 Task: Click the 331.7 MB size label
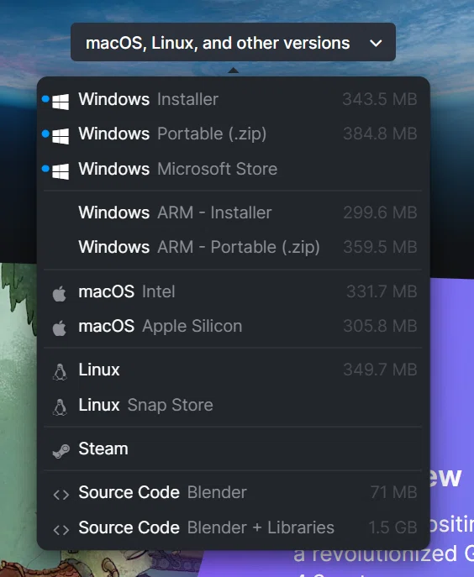click(382, 291)
